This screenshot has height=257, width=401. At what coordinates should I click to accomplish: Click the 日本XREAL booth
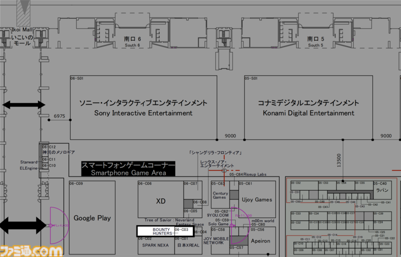[188, 246]
